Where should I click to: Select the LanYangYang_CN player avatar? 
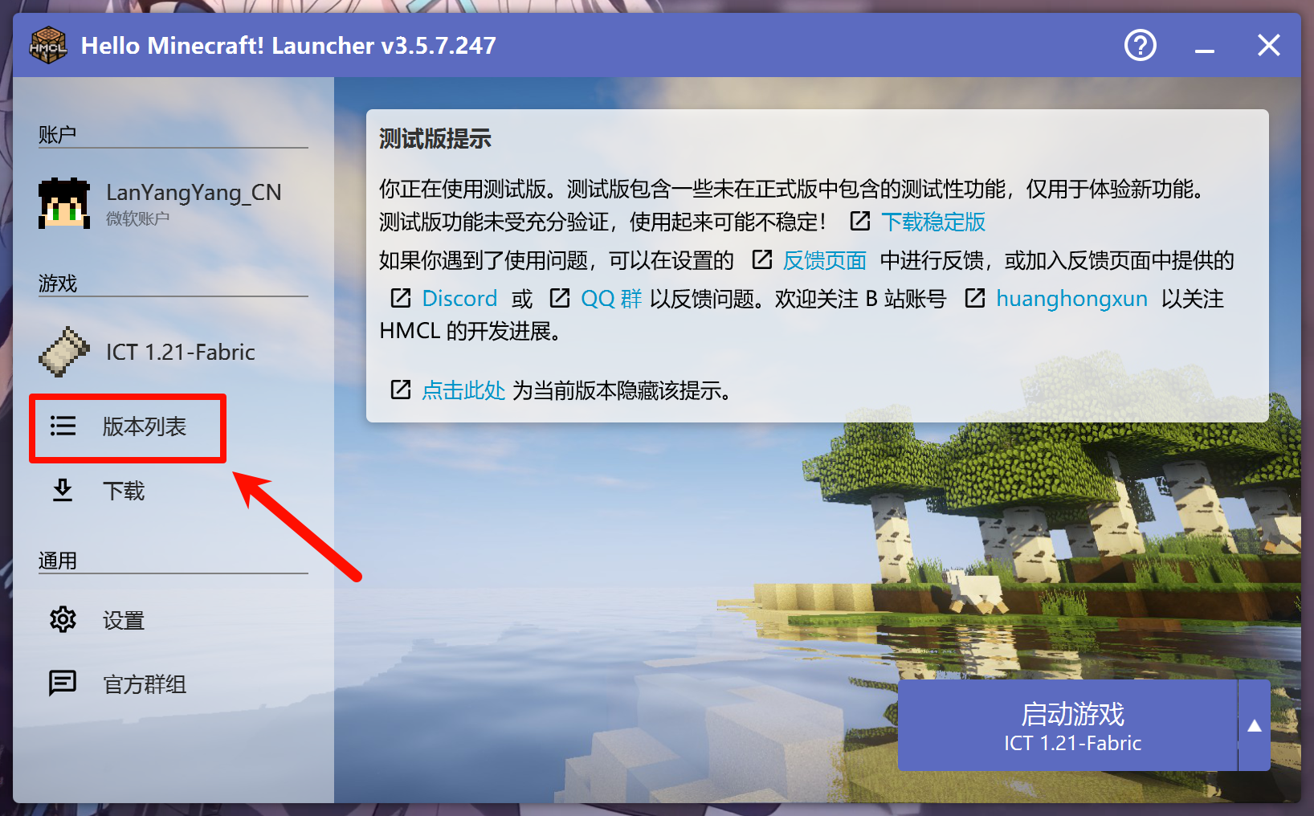(x=64, y=203)
